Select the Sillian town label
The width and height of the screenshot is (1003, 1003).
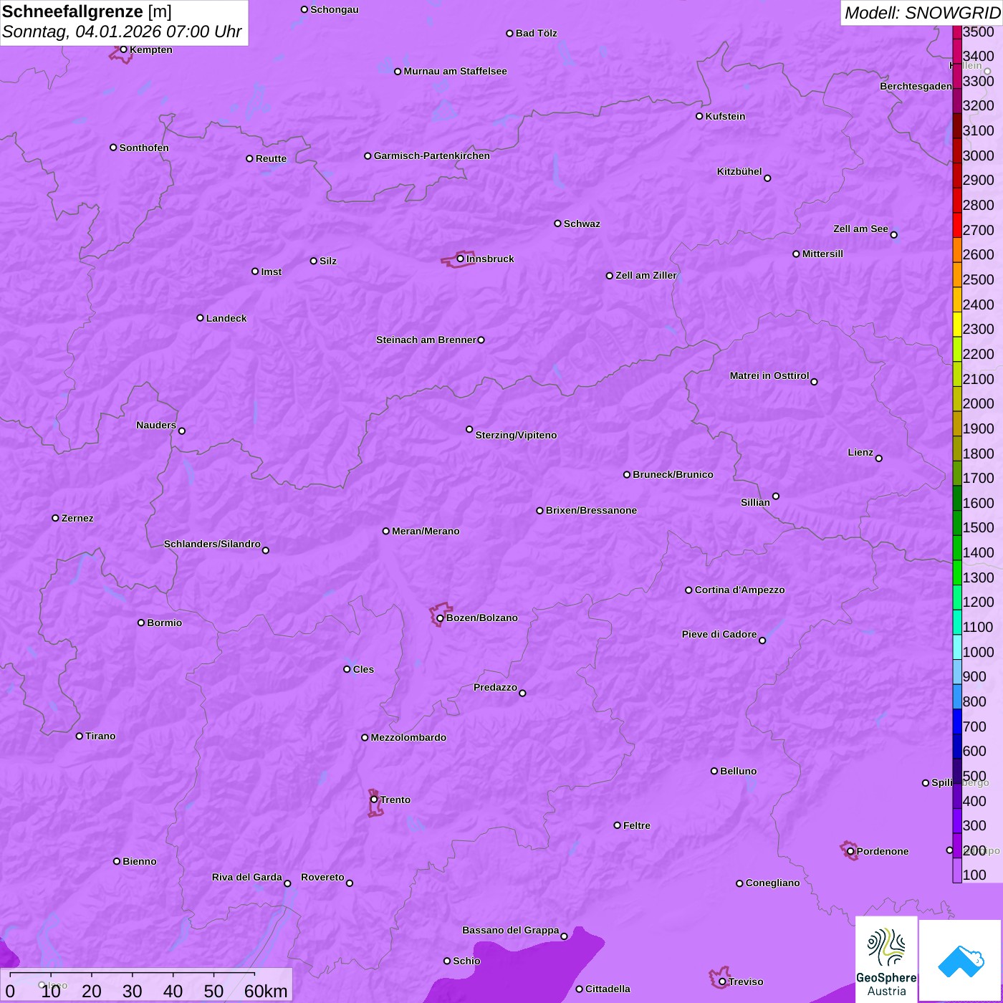pos(755,502)
